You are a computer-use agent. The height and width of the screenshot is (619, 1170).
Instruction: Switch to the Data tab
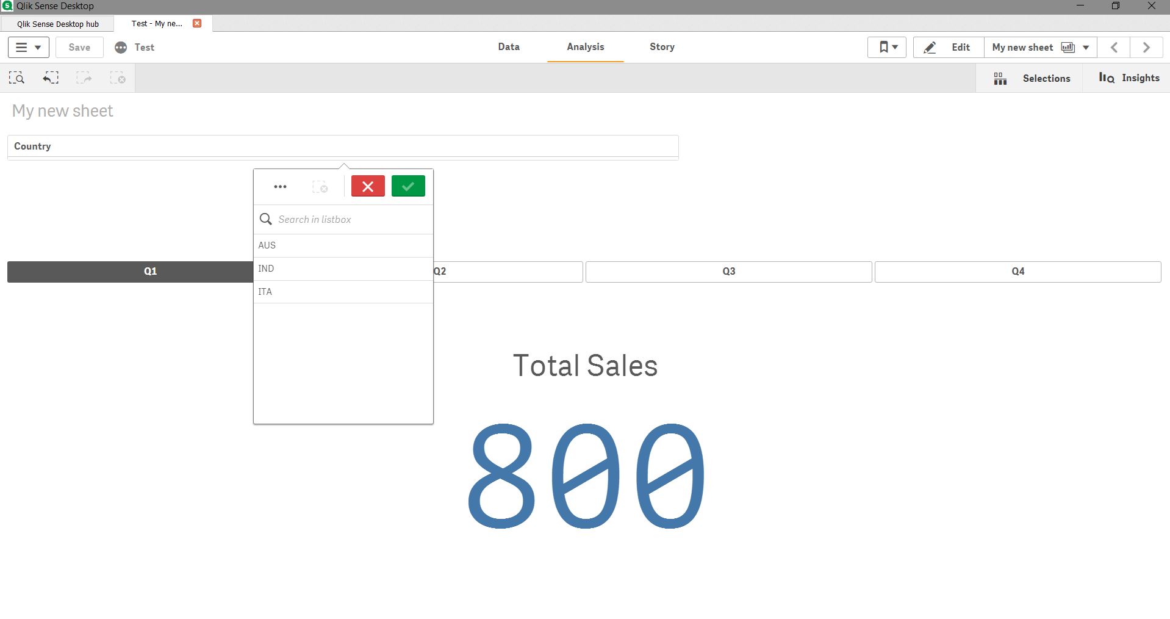508,47
